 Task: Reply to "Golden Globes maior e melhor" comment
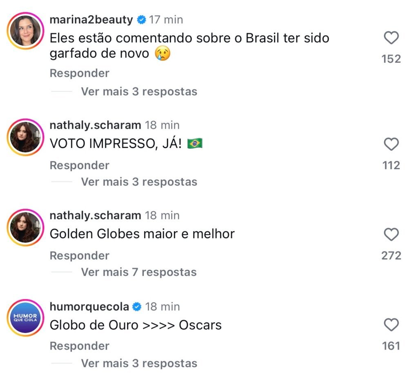79,256
